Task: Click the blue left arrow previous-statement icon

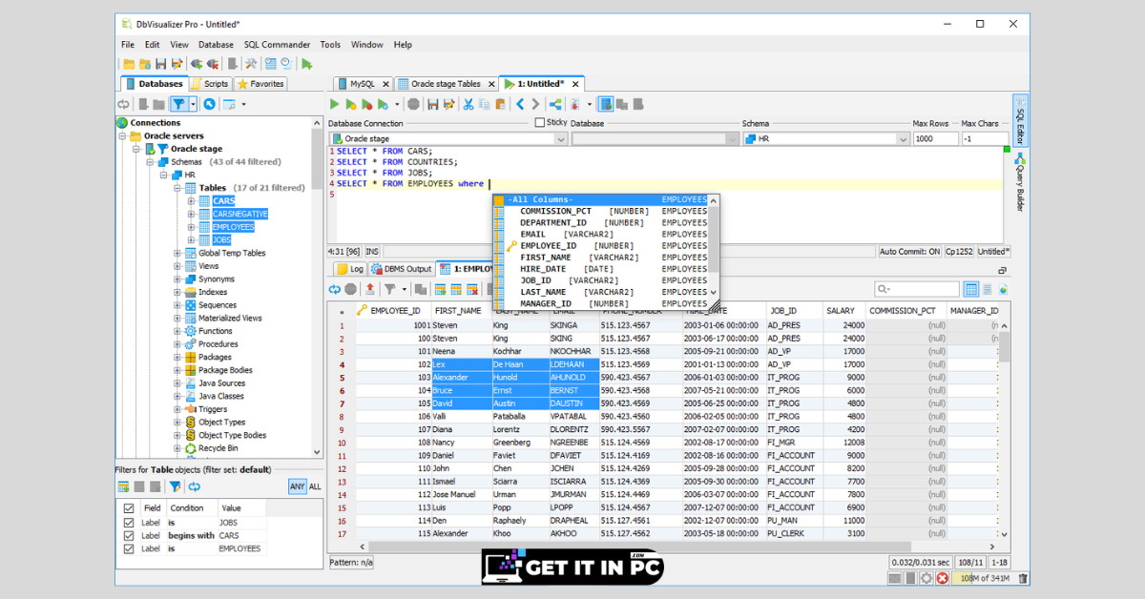Action: coord(520,104)
